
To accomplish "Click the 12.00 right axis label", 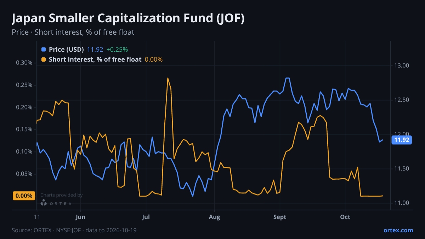I will [401, 133].
